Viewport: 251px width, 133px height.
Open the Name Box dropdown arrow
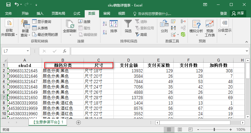(x=28, y=51)
